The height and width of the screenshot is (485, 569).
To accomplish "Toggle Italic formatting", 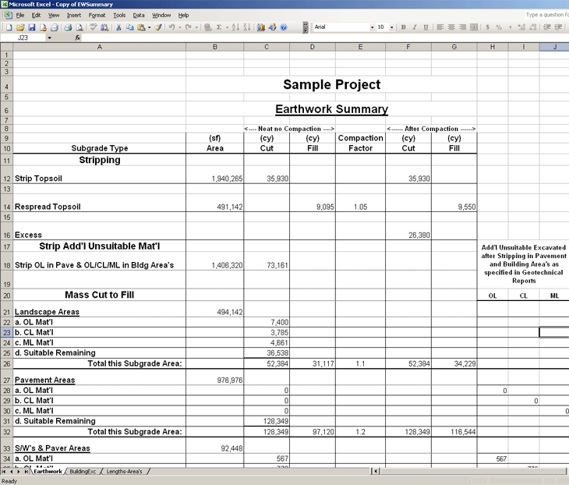I will (x=414, y=27).
